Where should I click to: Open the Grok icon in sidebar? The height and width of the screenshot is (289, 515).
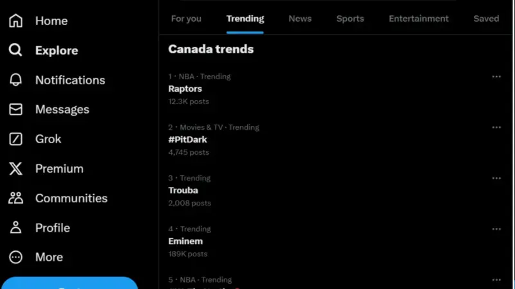(15, 139)
